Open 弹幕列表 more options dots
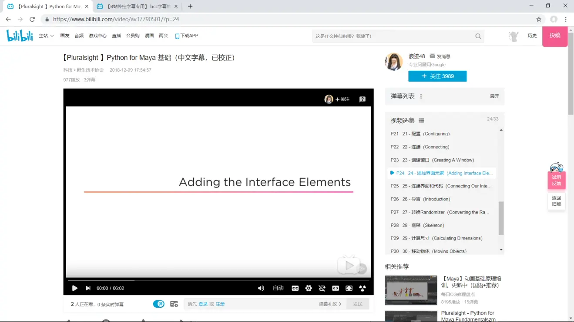 pyautogui.click(x=421, y=96)
